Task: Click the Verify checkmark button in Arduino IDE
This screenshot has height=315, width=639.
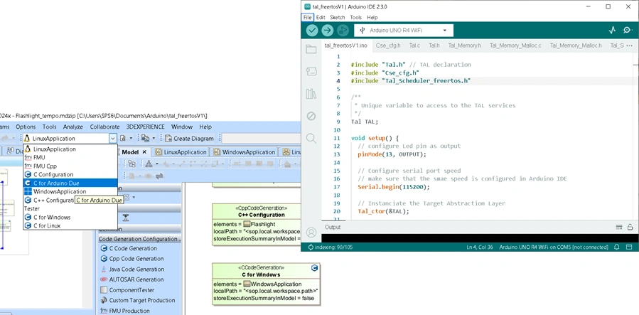Action: [312, 31]
